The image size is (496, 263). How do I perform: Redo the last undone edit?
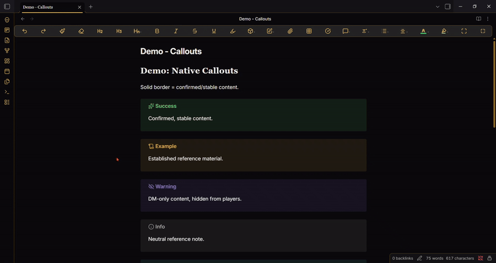pyautogui.click(x=44, y=31)
